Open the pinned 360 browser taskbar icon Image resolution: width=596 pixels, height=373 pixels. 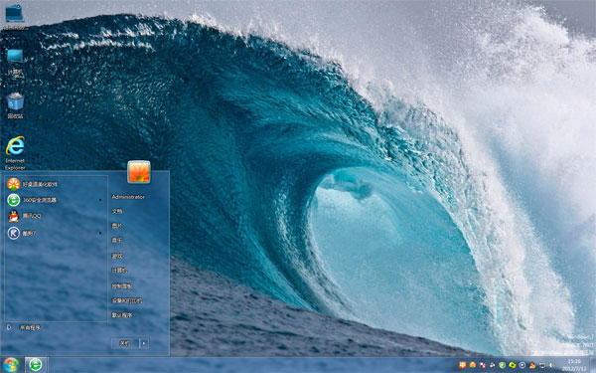click(36, 365)
